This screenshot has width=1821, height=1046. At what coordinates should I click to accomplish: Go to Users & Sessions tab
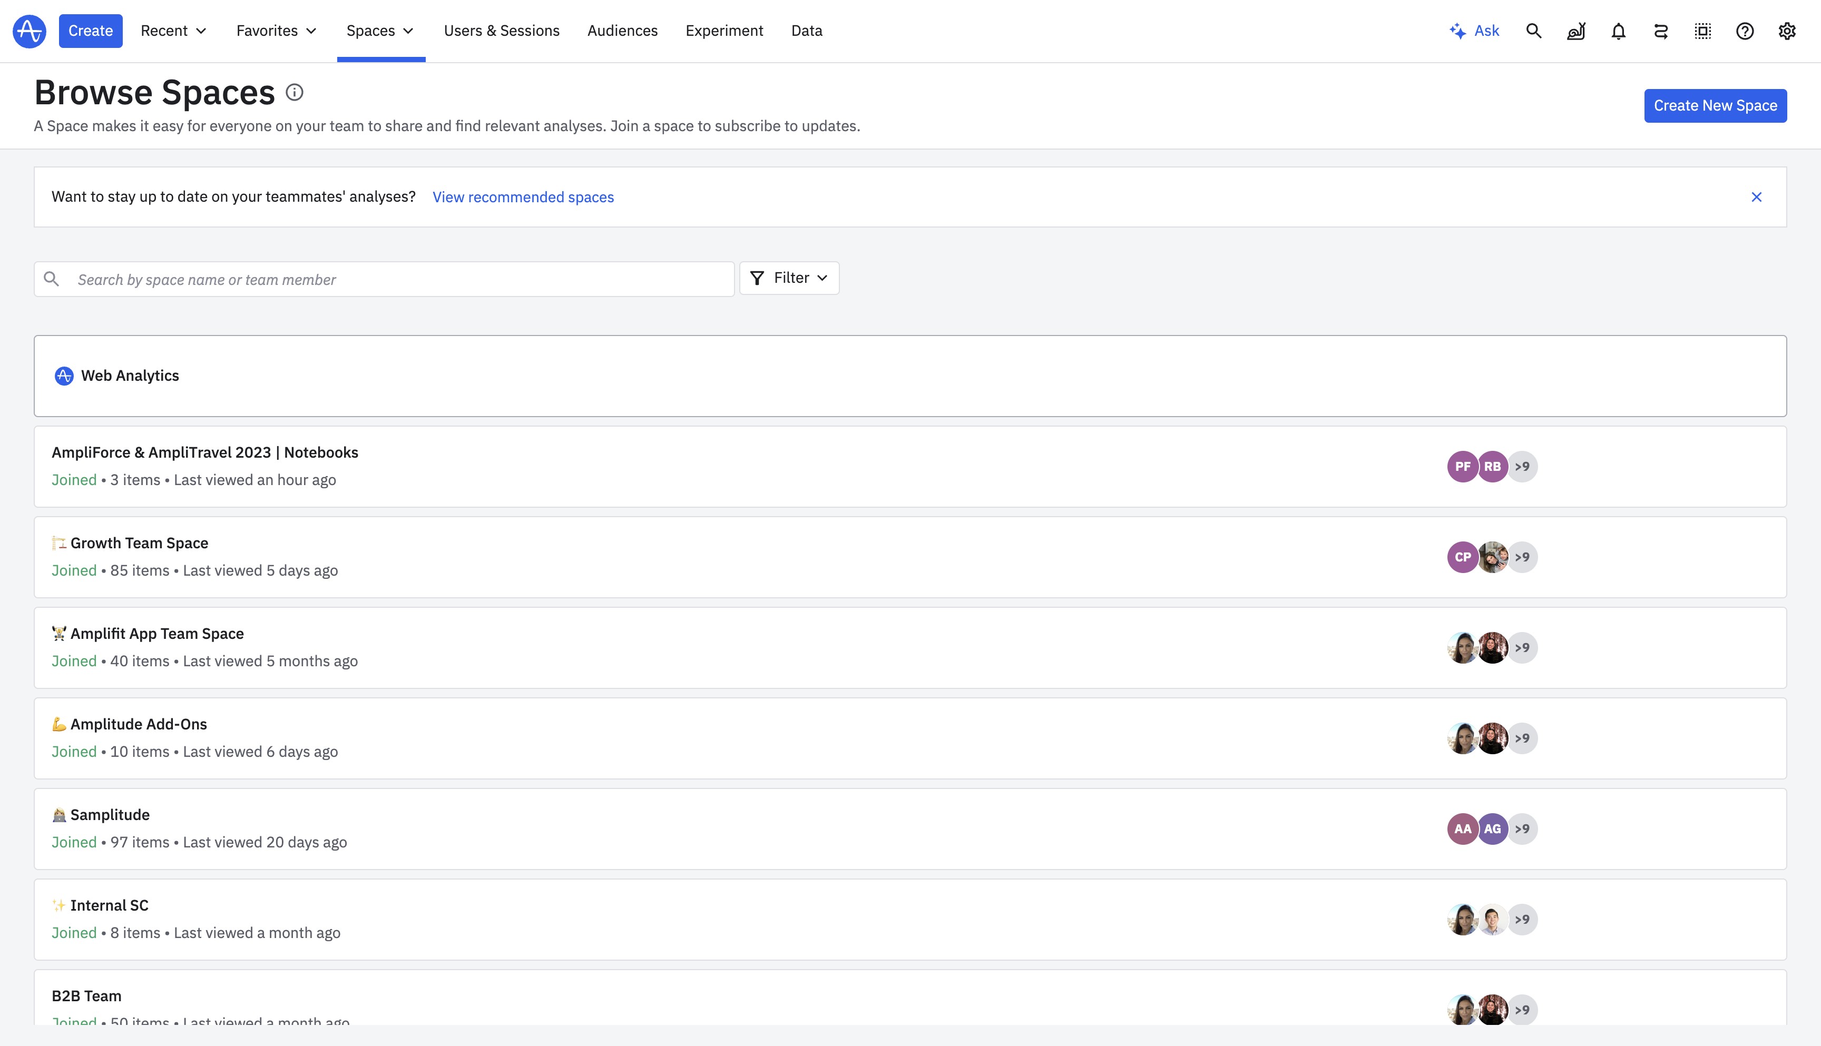[x=502, y=31]
